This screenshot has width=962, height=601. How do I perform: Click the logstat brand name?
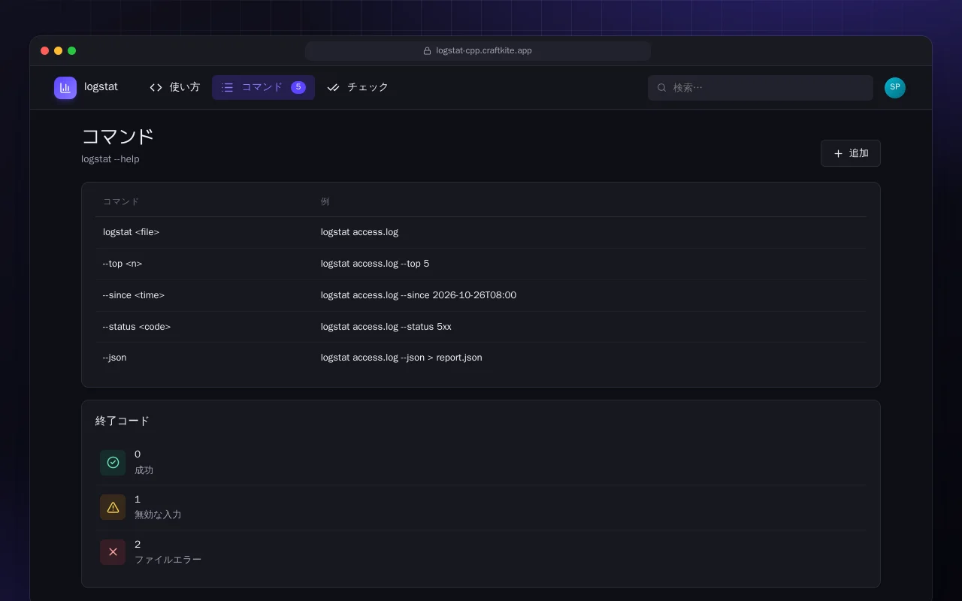[101, 87]
